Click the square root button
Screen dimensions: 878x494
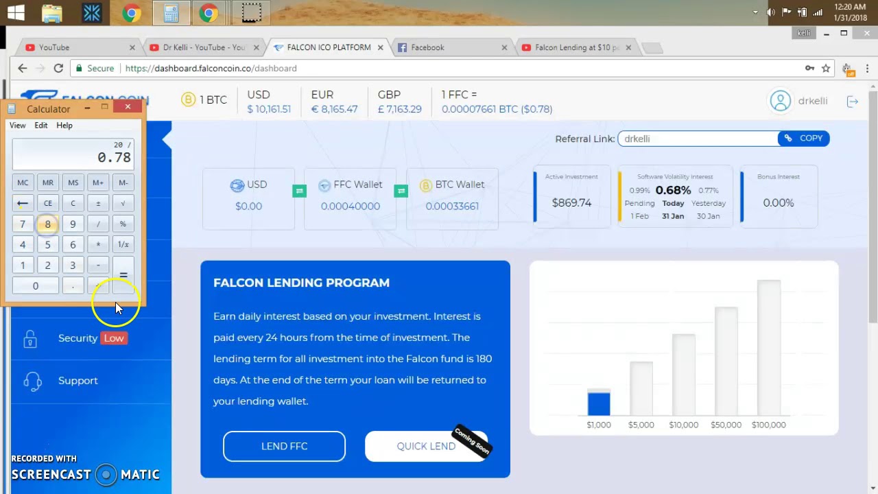[123, 203]
